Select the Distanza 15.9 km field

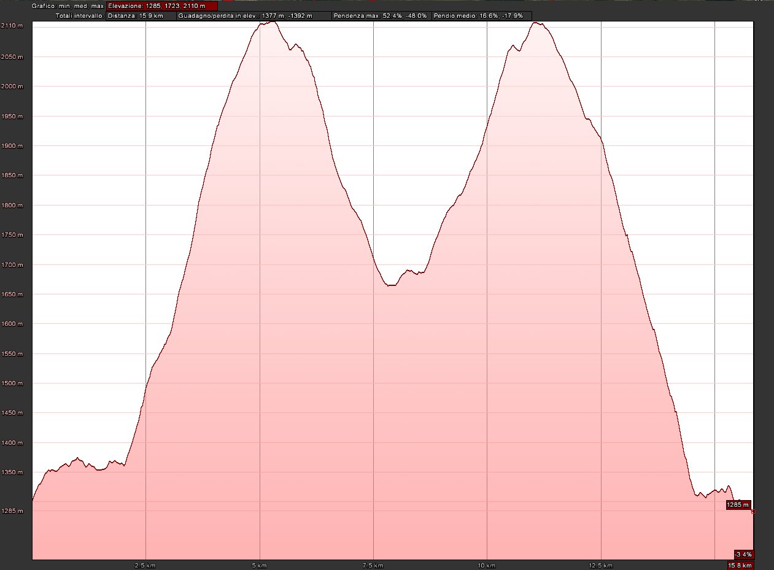coord(140,16)
